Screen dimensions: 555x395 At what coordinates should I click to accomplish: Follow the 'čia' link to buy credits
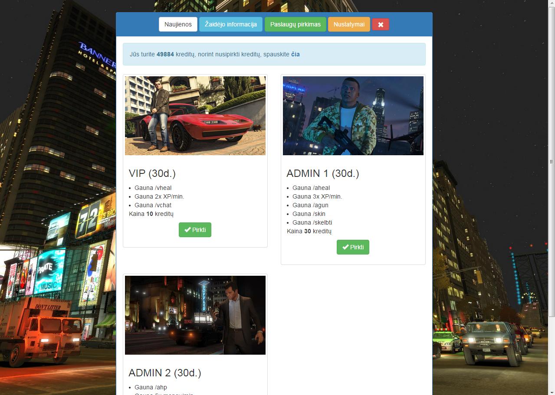pyautogui.click(x=296, y=54)
